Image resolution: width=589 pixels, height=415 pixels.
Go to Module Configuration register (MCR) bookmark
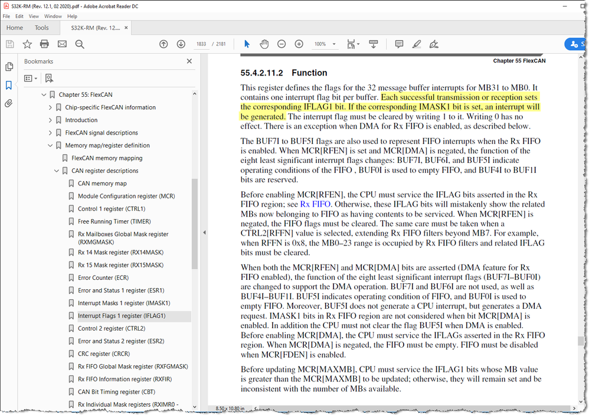click(x=126, y=196)
